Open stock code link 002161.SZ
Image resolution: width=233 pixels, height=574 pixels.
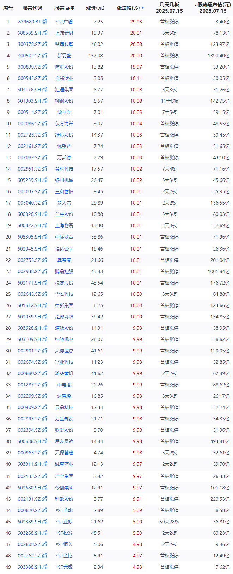tap(29, 146)
